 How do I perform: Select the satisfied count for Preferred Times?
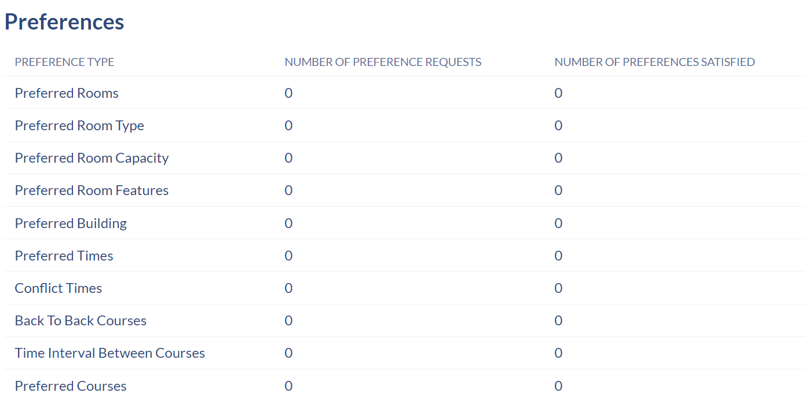point(558,256)
